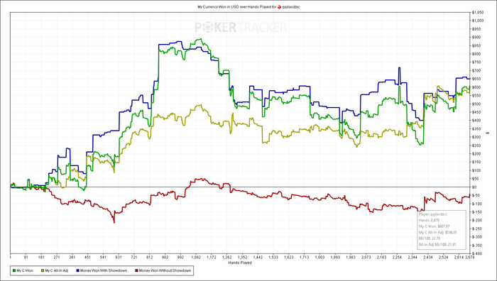Click the '$0' y-axis label
The width and height of the screenshot is (497, 281).
point(474,187)
